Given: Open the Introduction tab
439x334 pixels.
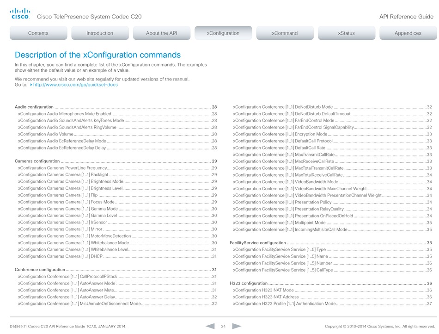Looking at the screenshot, I should coord(100,33).
